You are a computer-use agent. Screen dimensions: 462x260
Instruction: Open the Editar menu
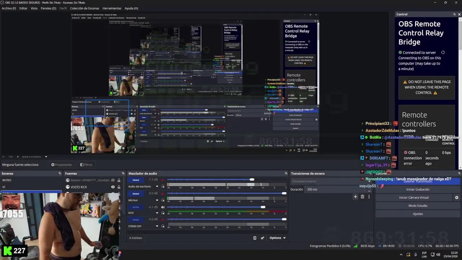pos(23,8)
